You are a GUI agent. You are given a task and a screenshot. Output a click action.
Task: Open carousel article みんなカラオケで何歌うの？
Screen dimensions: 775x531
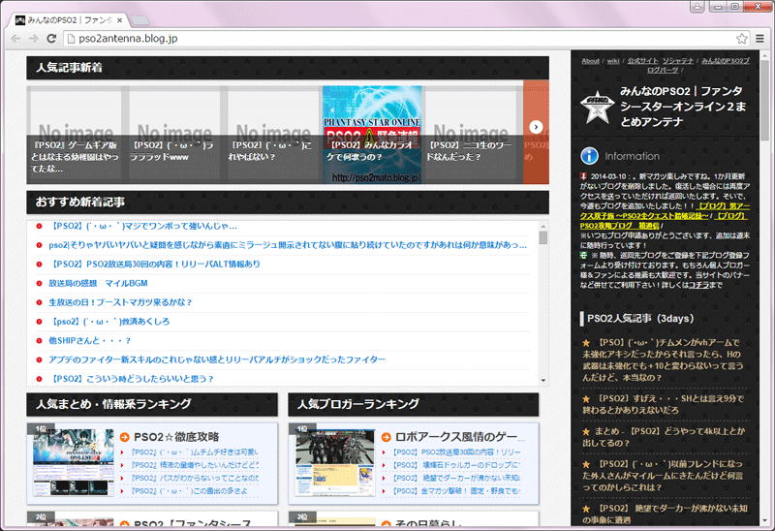(369, 151)
